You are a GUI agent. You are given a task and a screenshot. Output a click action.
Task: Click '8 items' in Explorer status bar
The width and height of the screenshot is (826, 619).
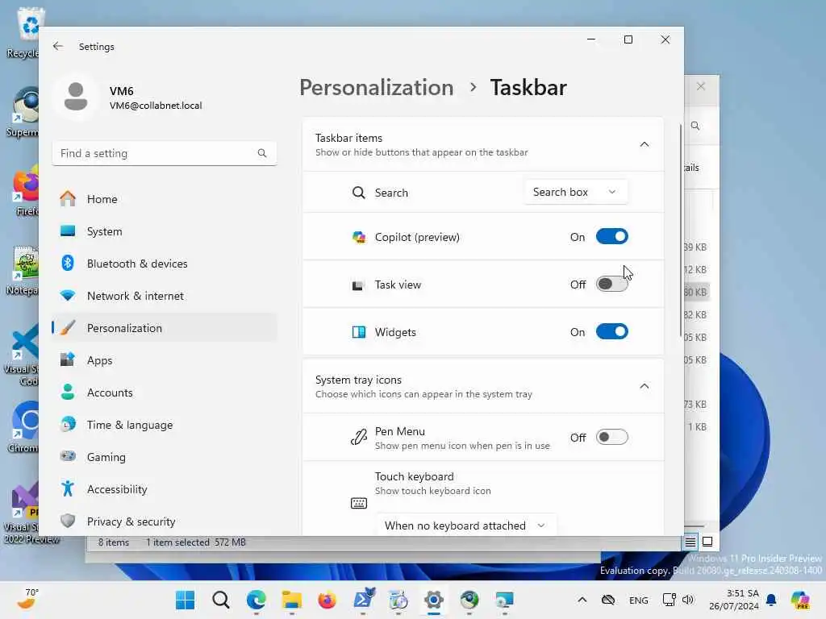tap(113, 542)
